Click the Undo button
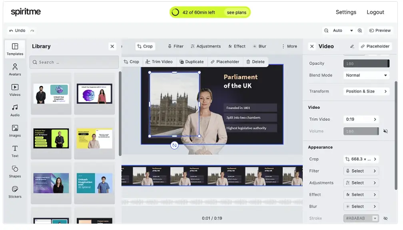 (x=17, y=31)
